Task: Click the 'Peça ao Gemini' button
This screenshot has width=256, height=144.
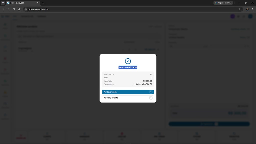Action: [x=223, y=3]
